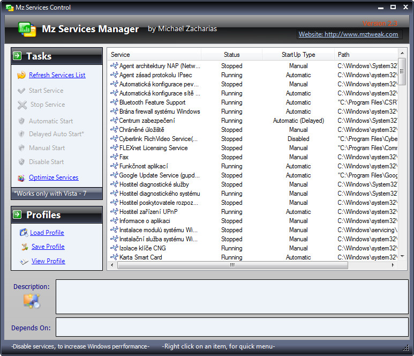Viewport: 414px width, 356px height.
Task: Click the title bar application icon
Action: tap(10, 8)
